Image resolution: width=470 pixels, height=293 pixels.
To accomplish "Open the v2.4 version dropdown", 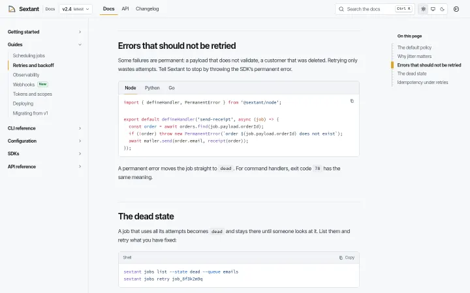I will pos(76,9).
